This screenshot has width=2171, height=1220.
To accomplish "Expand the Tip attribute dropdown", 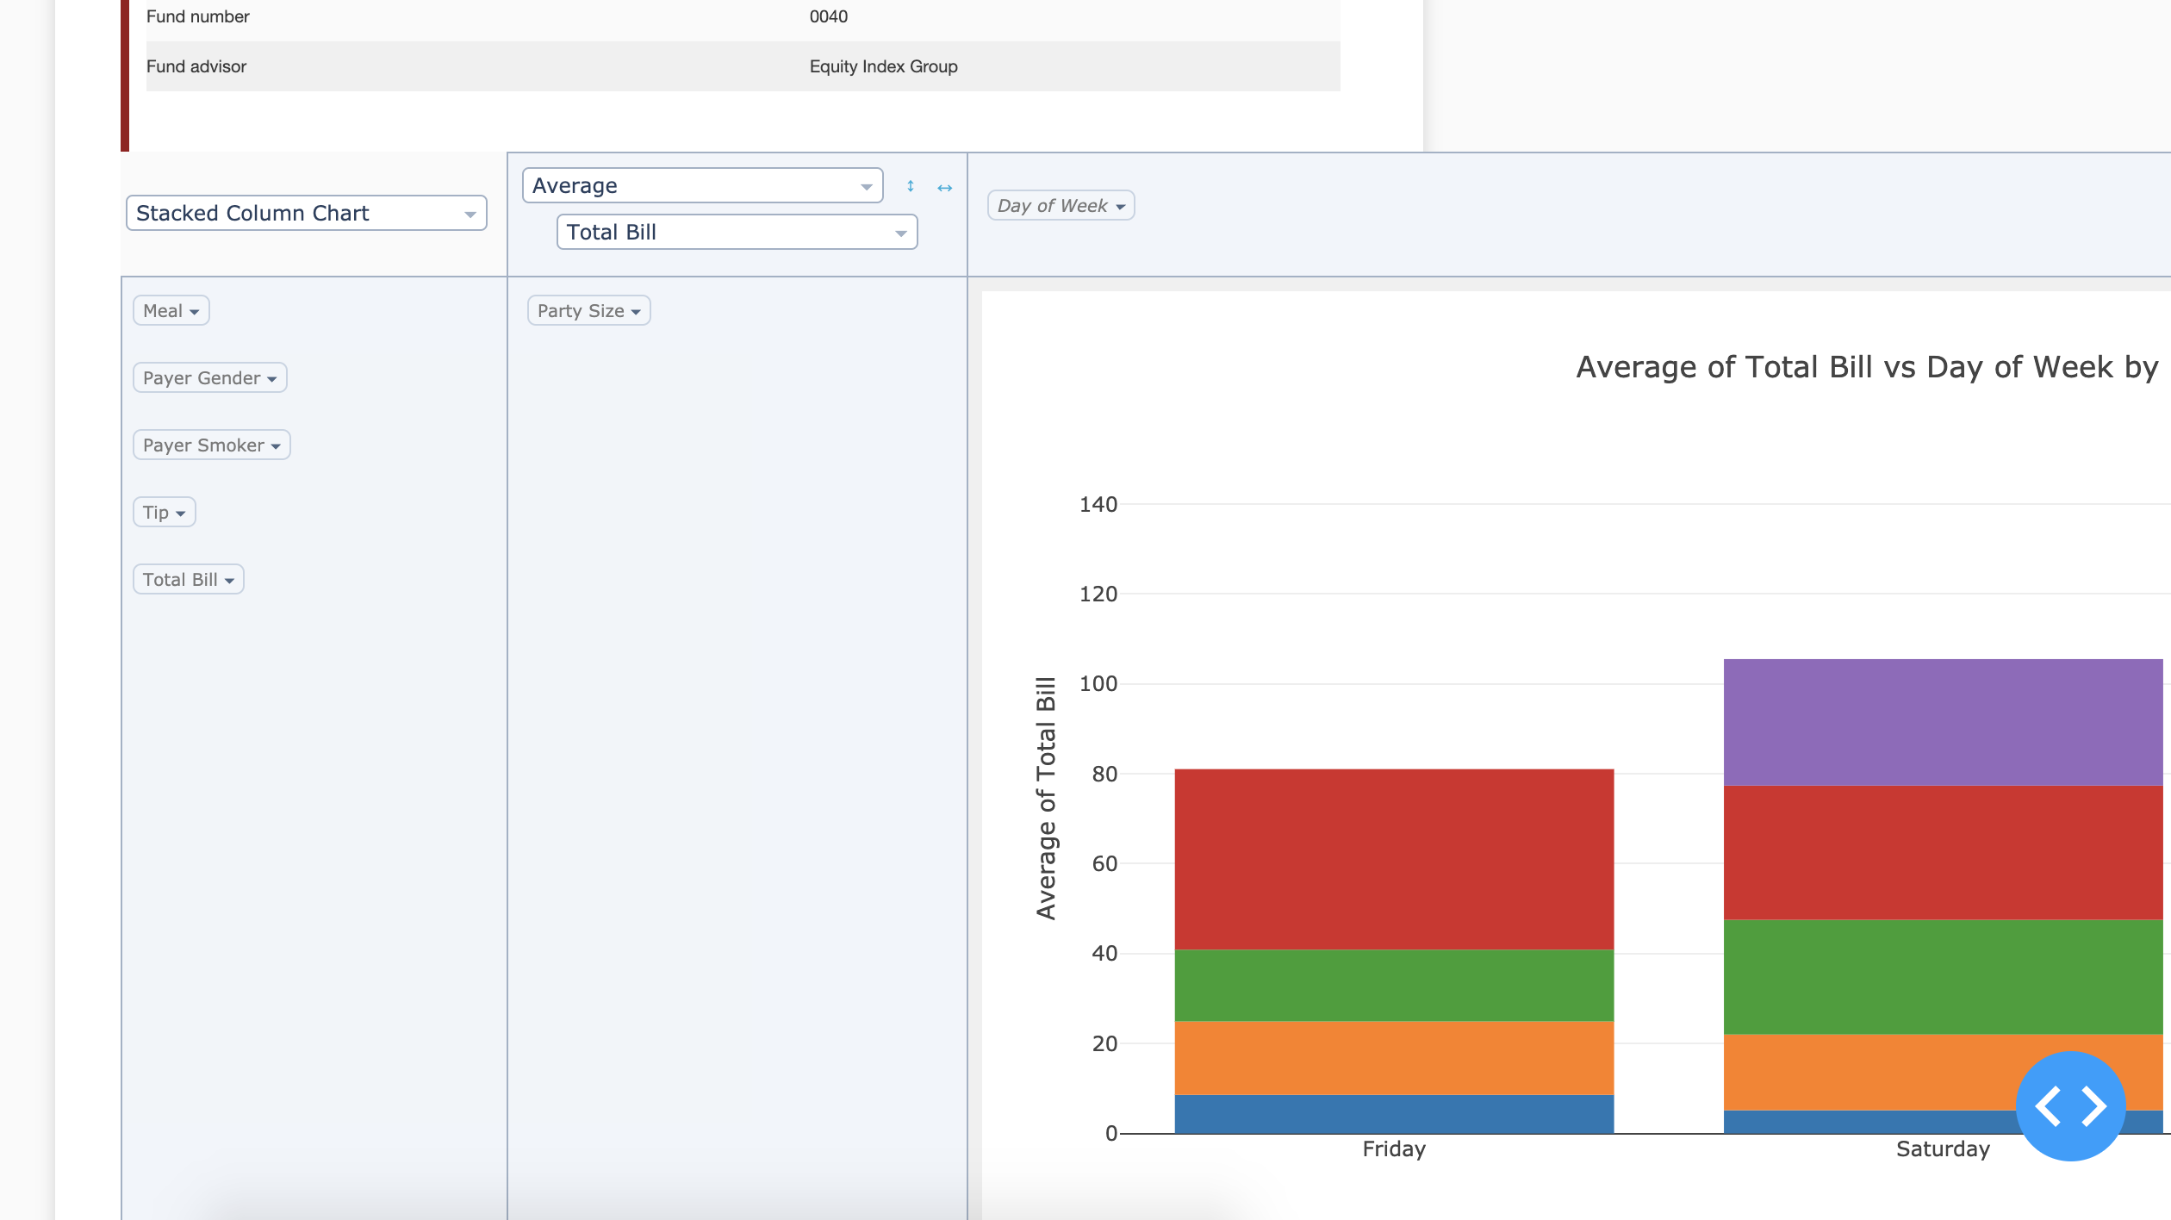I will tap(164, 511).
